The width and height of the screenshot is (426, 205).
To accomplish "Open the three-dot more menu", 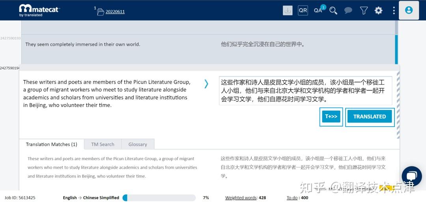I will (394, 11).
